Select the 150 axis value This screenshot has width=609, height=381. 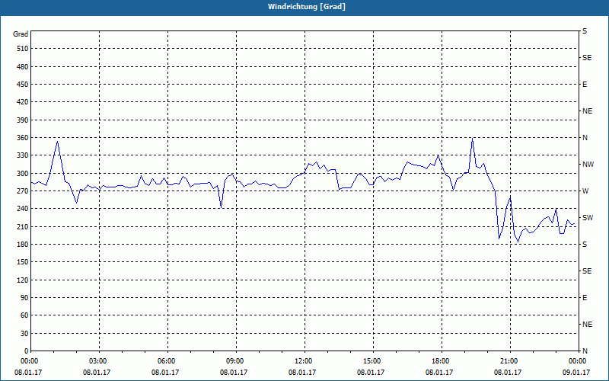click(x=23, y=262)
